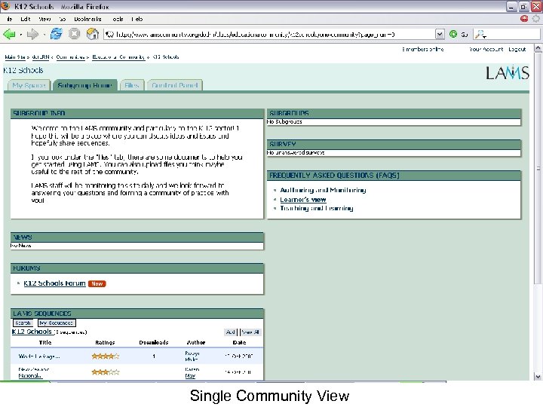Open the Teaching and Learning FAQ
543x407 pixels.
[x=317, y=208]
